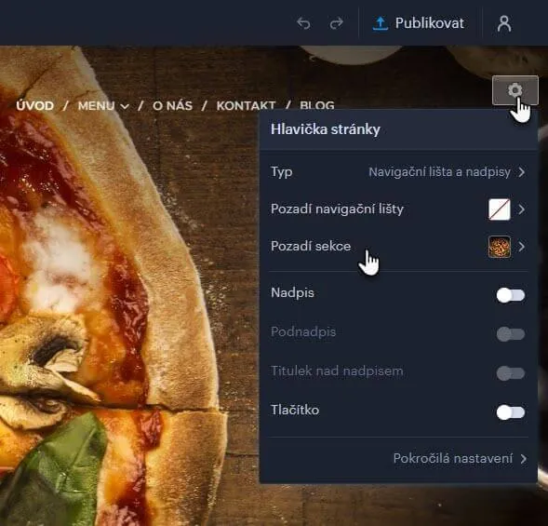Open the user account icon
This screenshot has width=548, height=526.
point(504,24)
